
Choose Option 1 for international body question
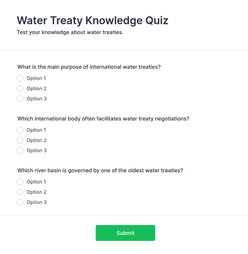point(20,130)
